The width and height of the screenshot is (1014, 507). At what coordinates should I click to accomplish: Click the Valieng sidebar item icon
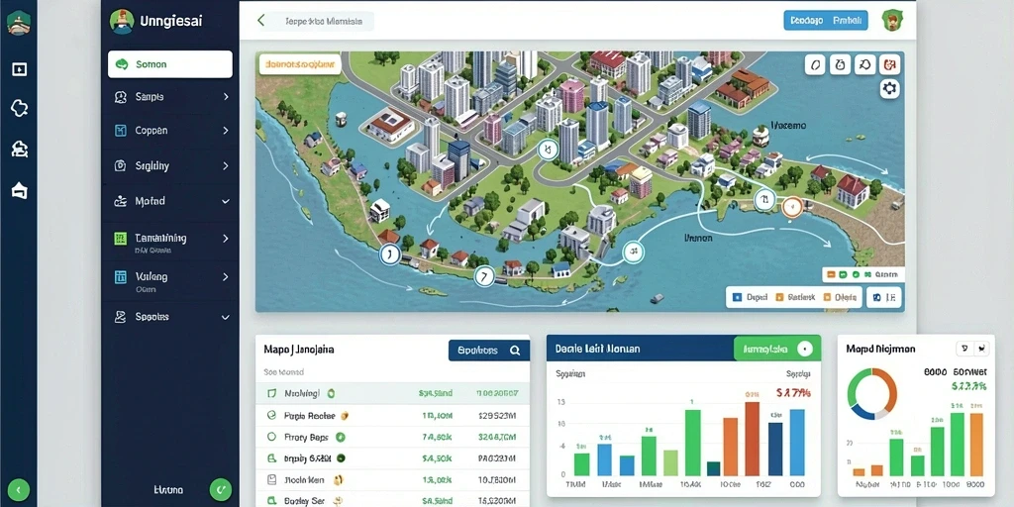pos(120,277)
